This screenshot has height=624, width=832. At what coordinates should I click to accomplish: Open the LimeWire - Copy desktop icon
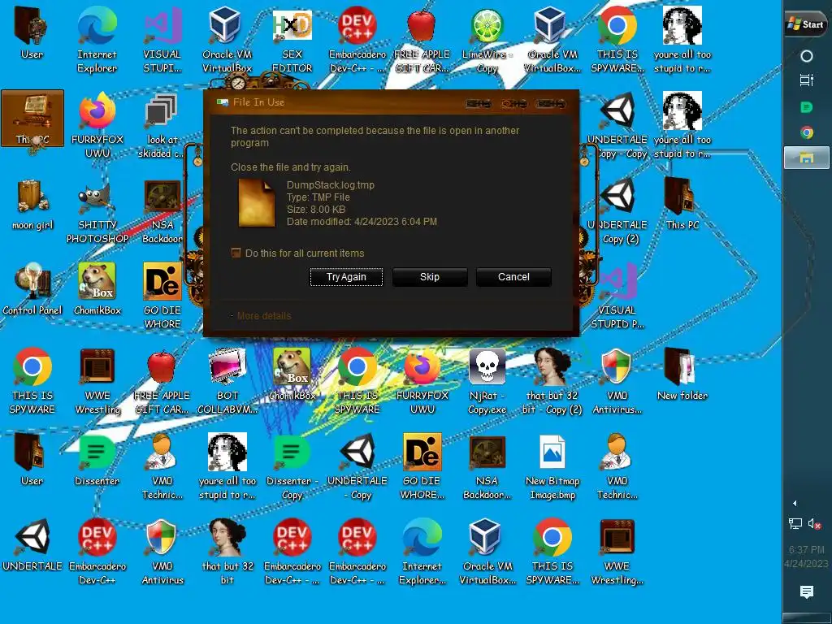coord(487,41)
